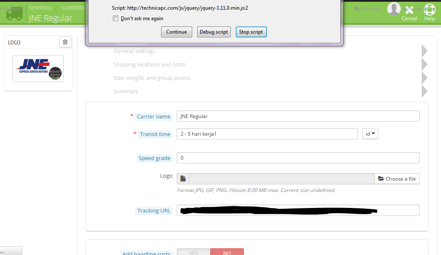This screenshot has width=441, height=255.
Task: Click the CARRIERS breadcrumb
Action: pyautogui.click(x=73, y=8)
